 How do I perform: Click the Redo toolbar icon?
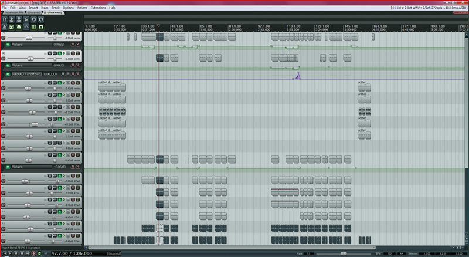click(40, 19)
